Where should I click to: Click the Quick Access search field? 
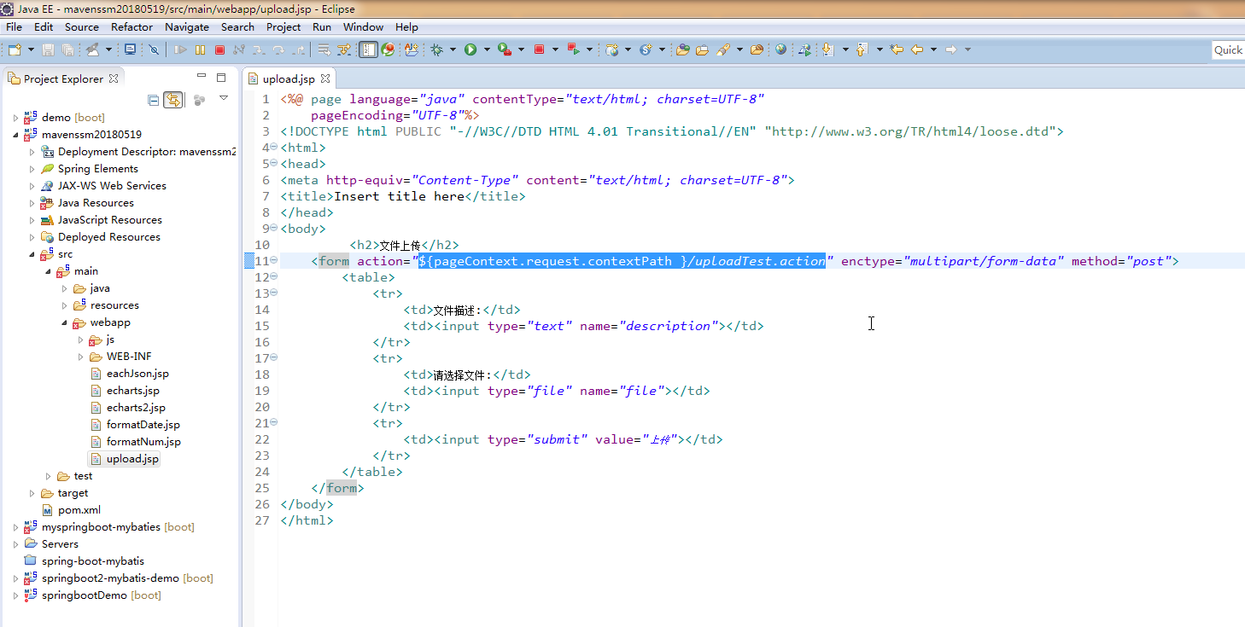[x=1228, y=49]
